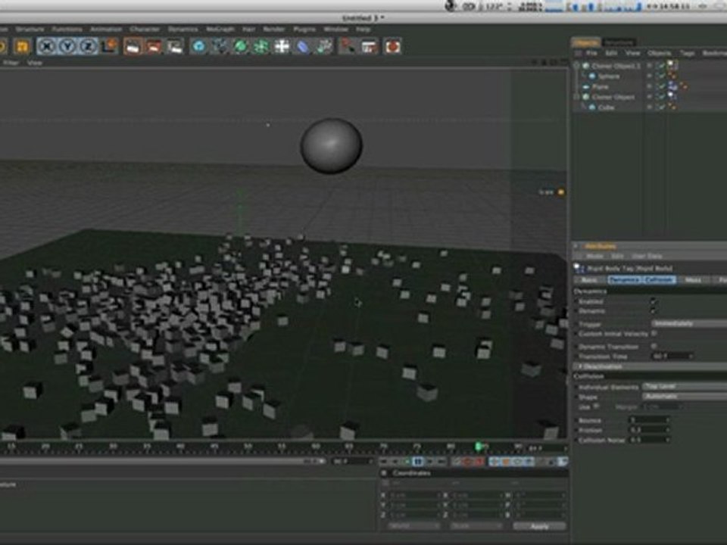727x545 pixels.
Task: Click the white floor scene objects icon
Action: pos(282,46)
